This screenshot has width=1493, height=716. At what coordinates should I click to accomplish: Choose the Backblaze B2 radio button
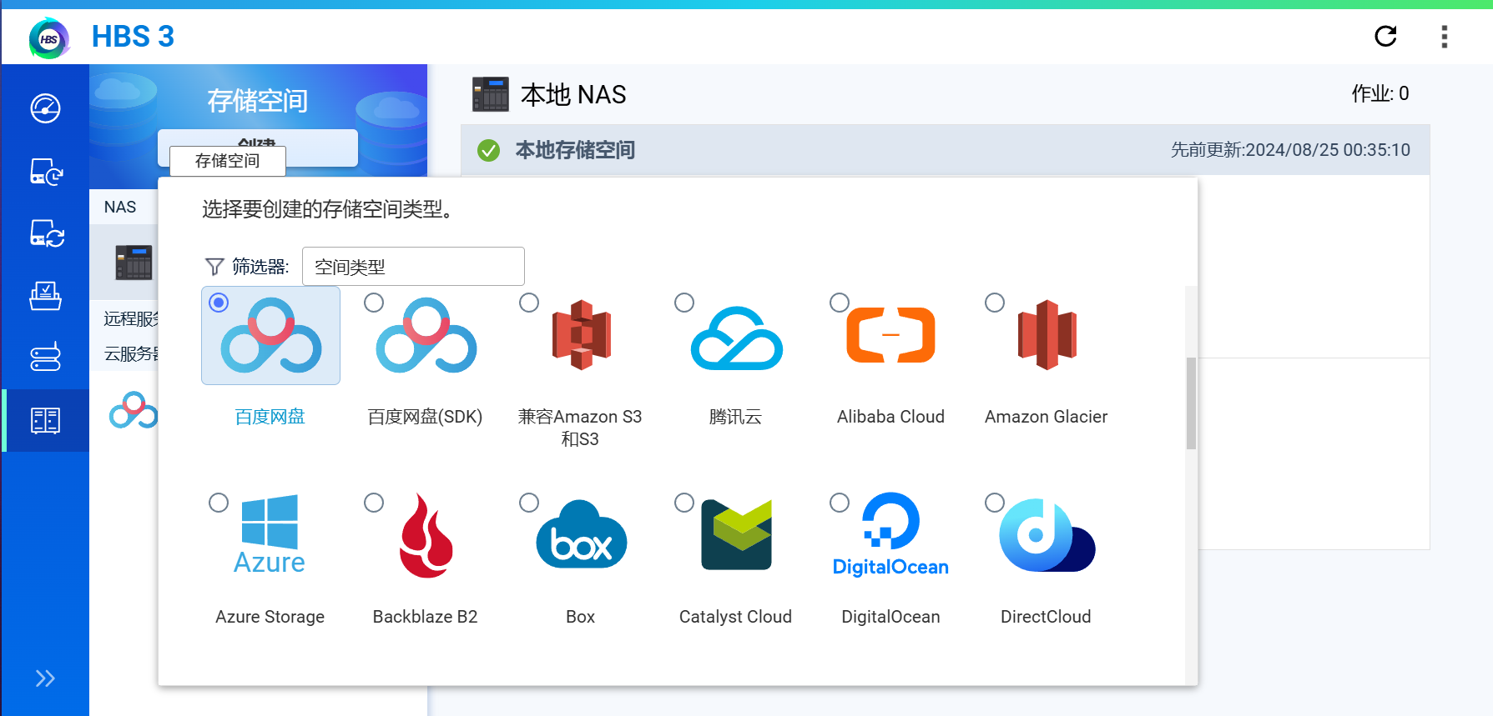coord(374,503)
